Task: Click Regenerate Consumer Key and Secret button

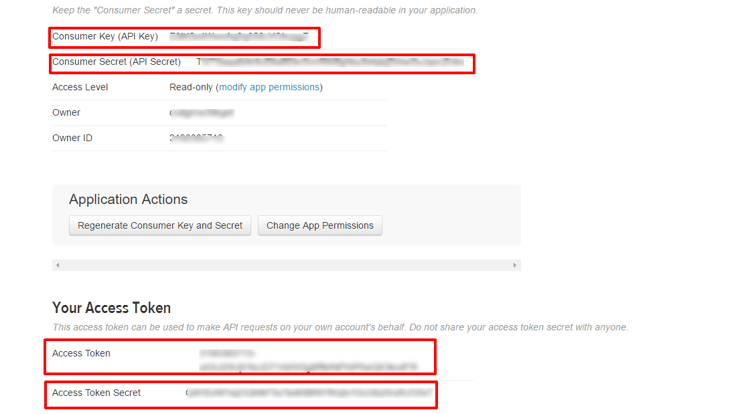Action: coord(160,225)
